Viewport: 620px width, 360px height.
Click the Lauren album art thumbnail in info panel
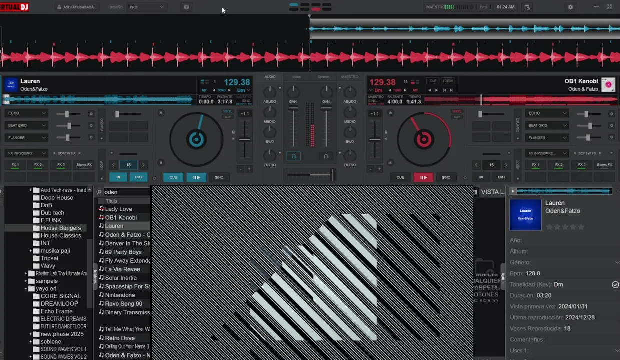pos(525,215)
